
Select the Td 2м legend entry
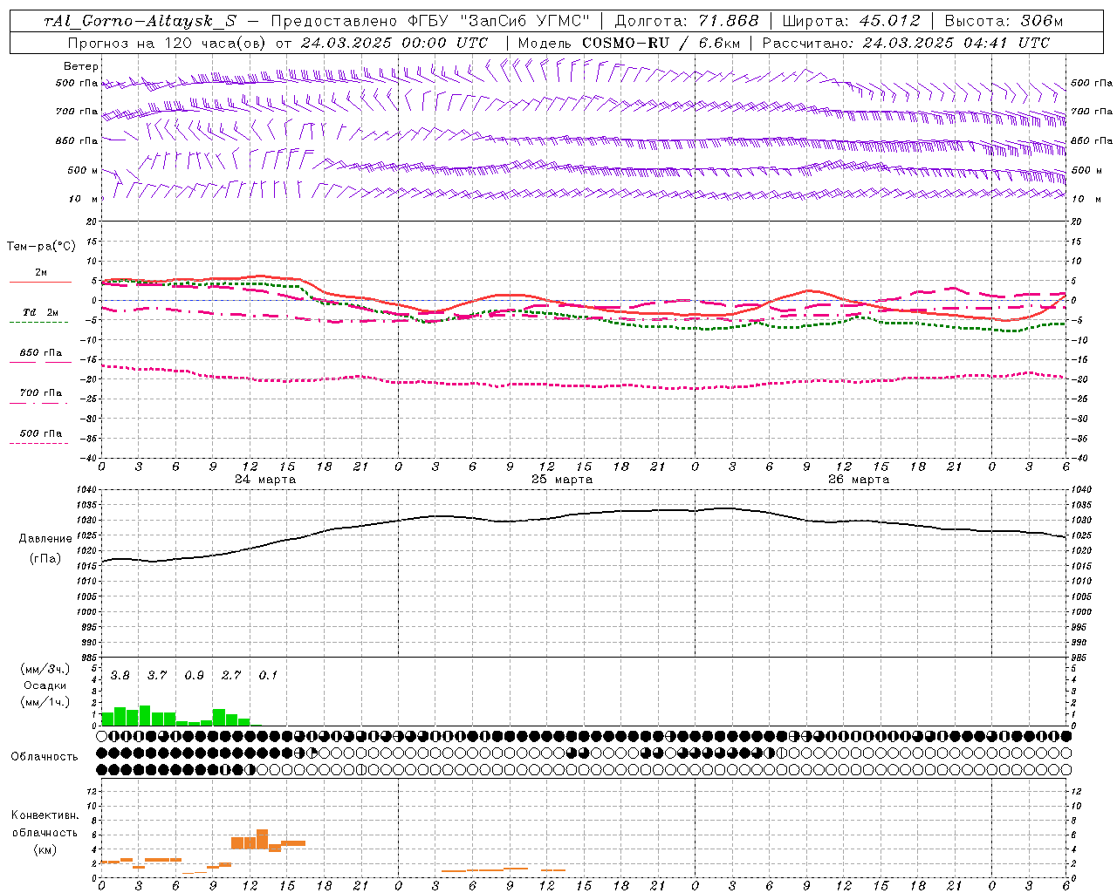coord(41,312)
